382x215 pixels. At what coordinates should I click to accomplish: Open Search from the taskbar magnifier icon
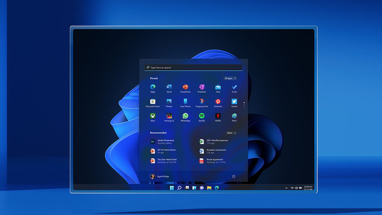[179, 188]
